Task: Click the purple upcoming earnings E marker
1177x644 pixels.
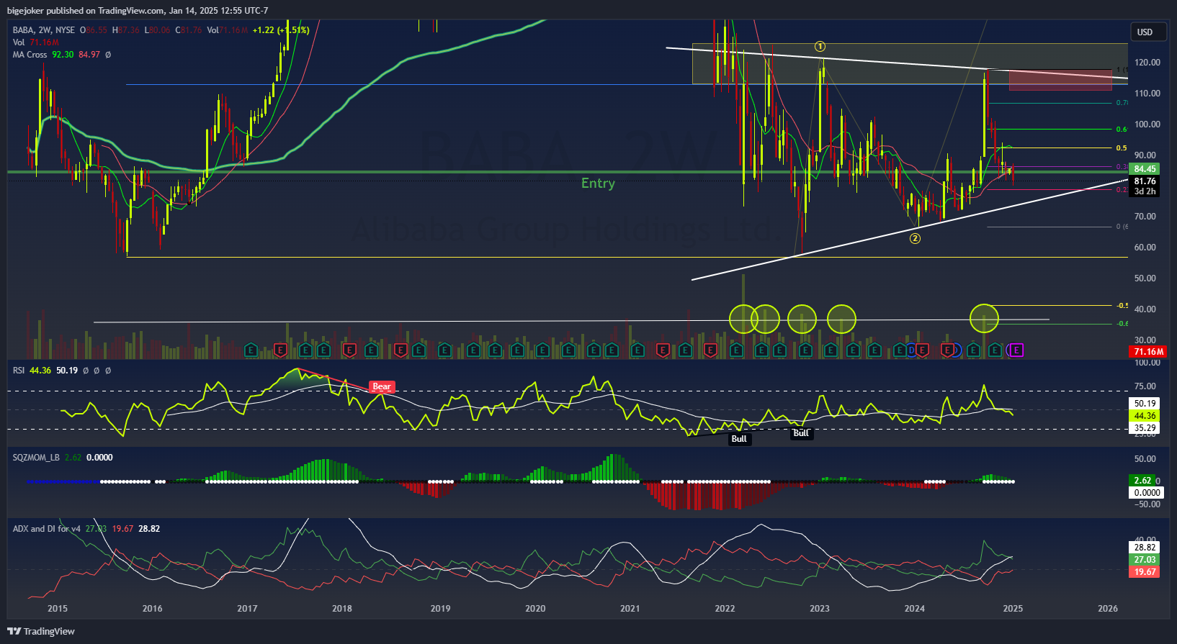Action: 1016,350
